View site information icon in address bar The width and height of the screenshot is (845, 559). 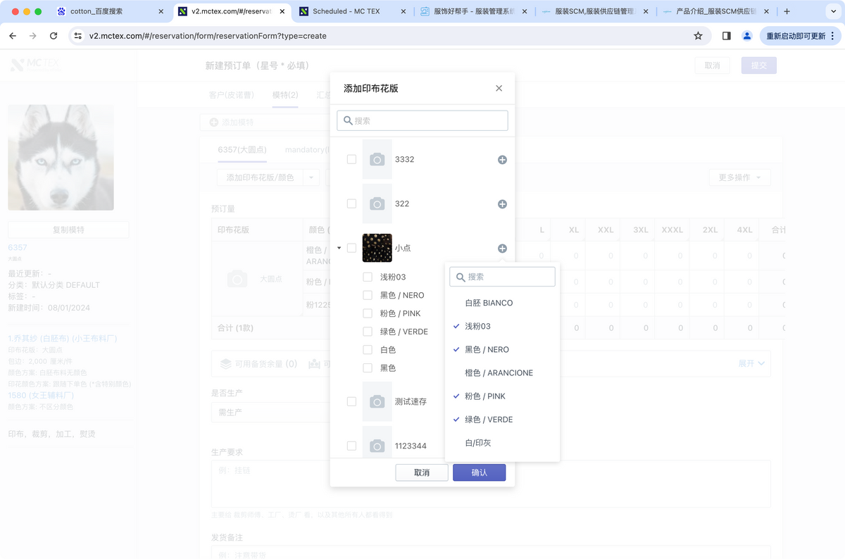[78, 36]
